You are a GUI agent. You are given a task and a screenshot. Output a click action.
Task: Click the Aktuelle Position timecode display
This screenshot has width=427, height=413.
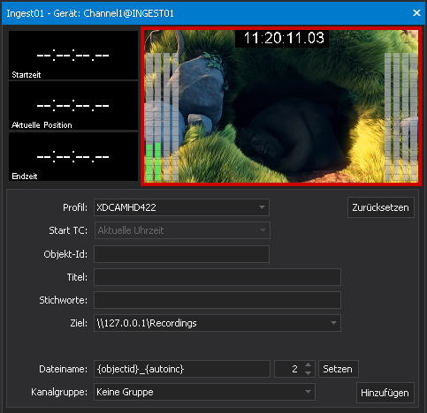click(x=73, y=106)
